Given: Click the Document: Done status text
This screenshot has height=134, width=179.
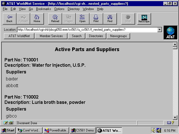Looking at the screenshot, I should 27,123.
